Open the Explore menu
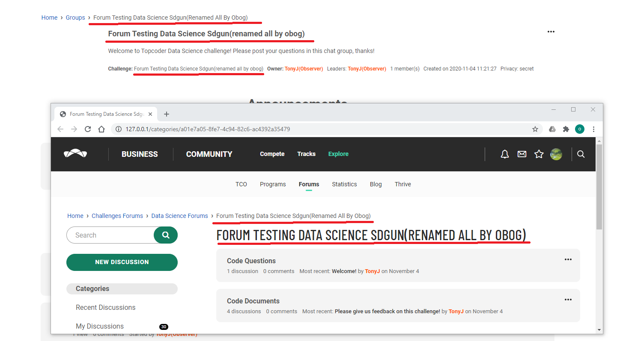Screen dimensions: 617x341 (338, 154)
